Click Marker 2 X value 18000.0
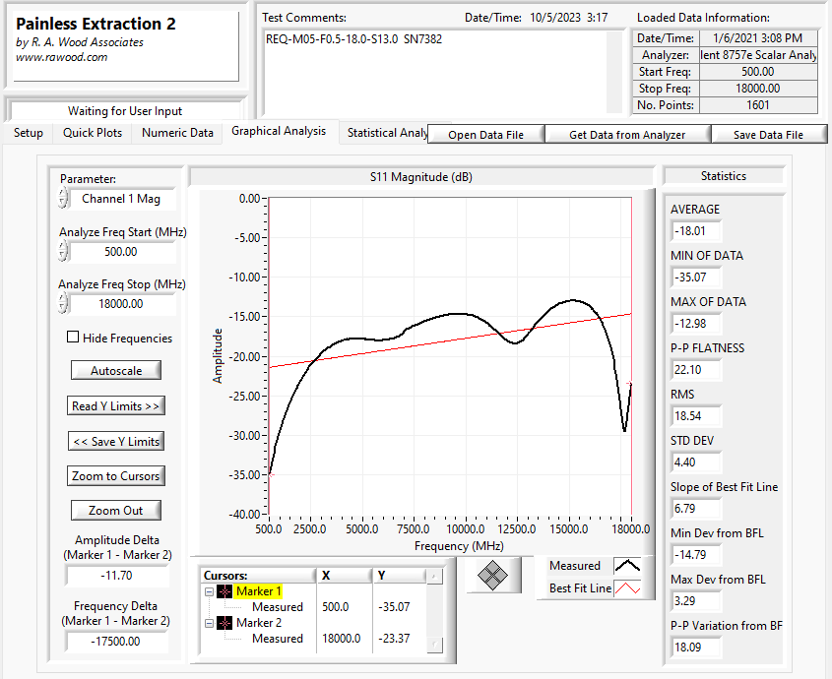 (x=342, y=638)
